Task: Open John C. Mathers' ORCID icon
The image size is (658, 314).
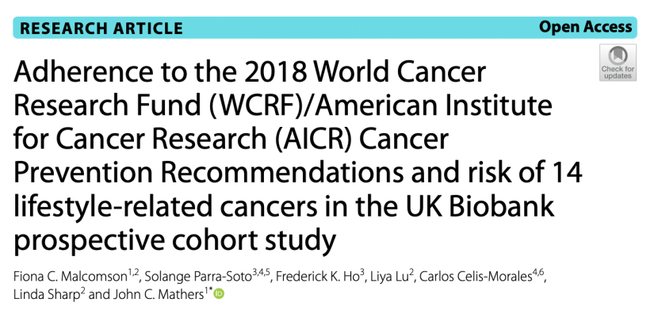Action: (219, 294)
